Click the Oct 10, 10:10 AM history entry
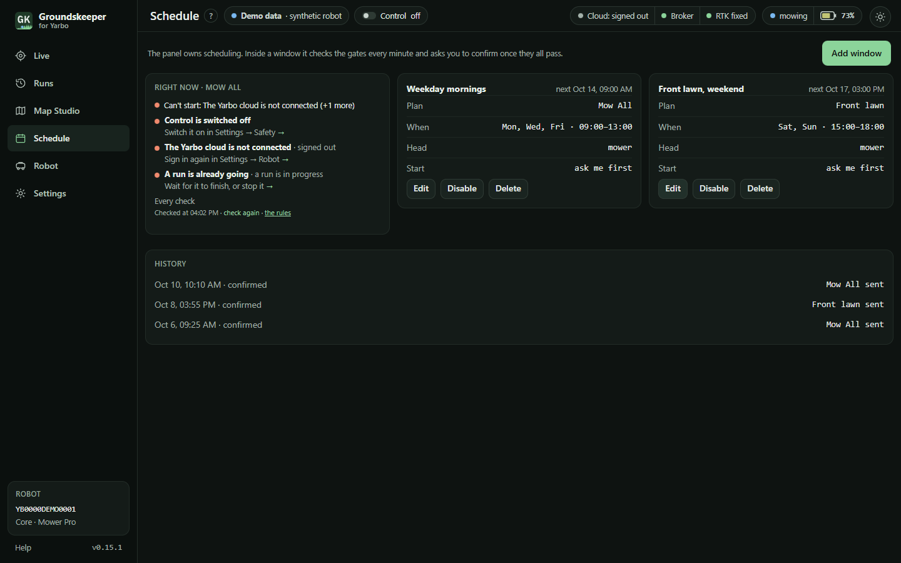Screen dimensions: 901x563 click(519, 285)
